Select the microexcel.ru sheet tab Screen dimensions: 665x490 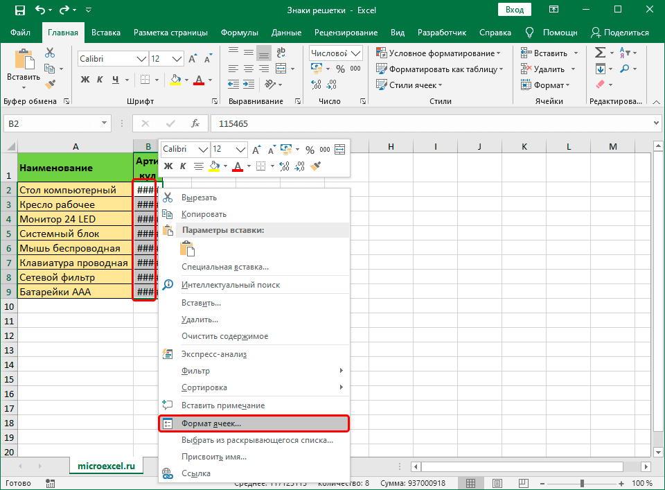[106, 466]
